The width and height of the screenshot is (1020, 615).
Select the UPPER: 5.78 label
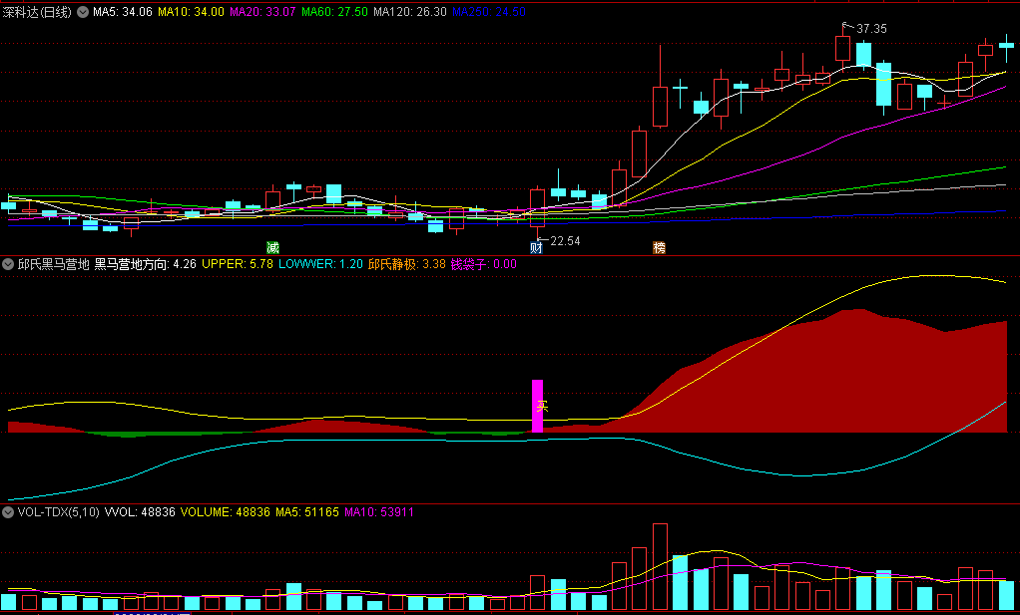238,264
